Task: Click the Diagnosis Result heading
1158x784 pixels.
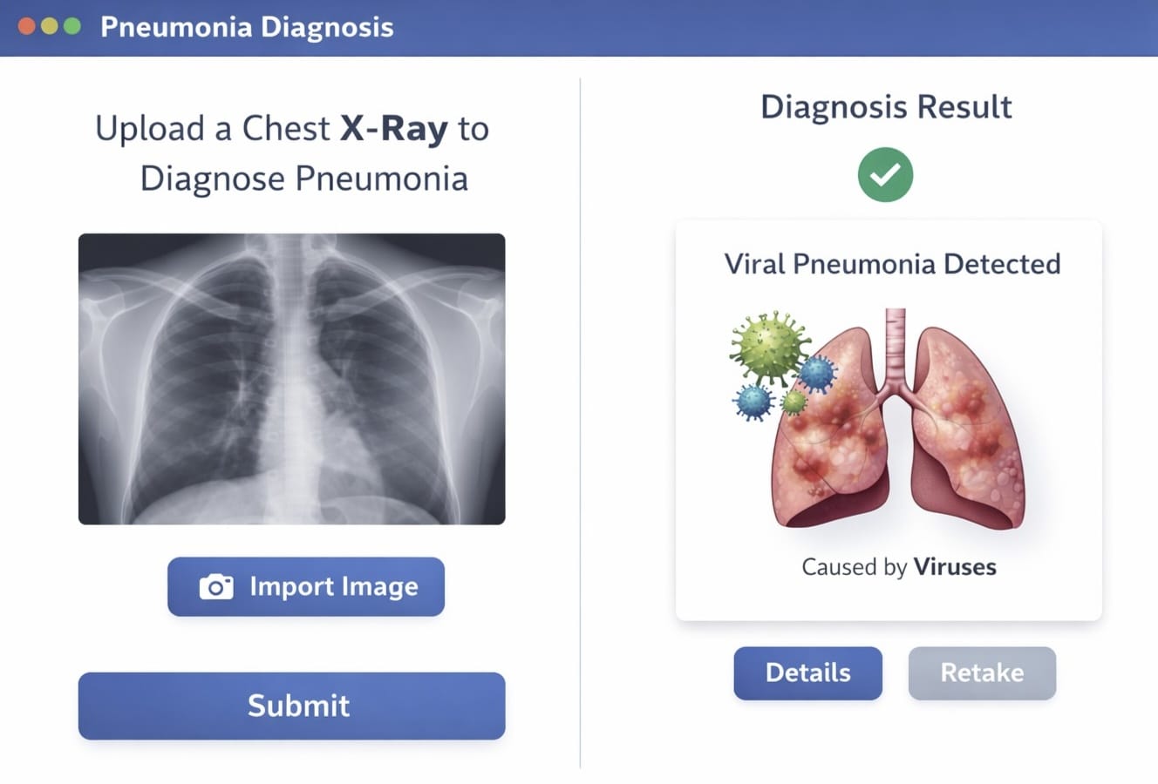Action: [886, 106]
